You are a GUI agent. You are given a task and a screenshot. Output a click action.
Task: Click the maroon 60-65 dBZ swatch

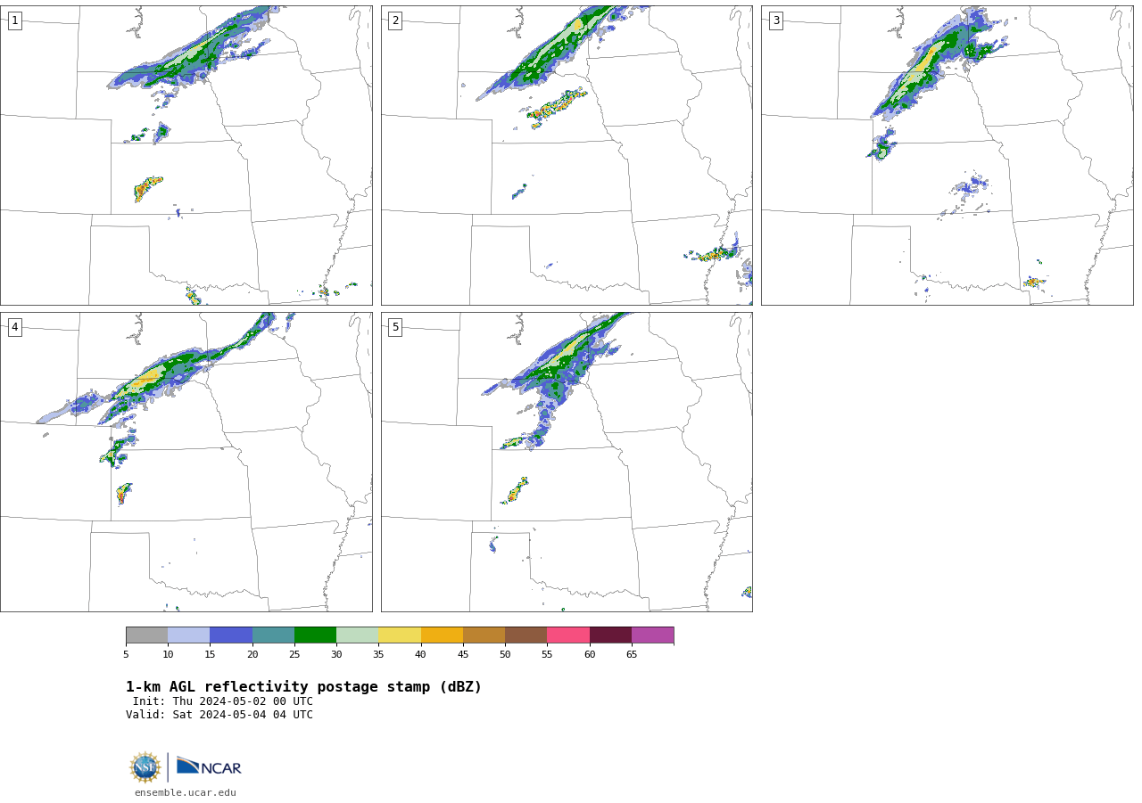610,635
